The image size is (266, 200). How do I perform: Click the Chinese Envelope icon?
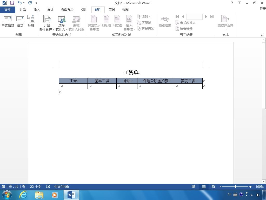coord(8,21)
